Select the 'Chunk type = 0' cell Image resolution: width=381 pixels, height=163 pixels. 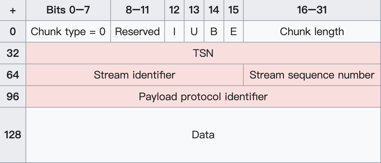(x=68, y=32)
